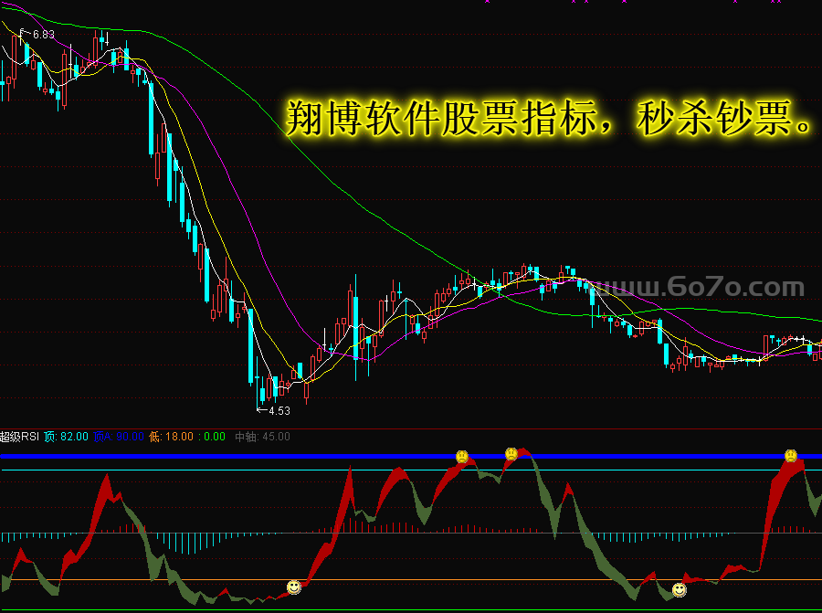822x613 pixels.
Task: Click the 顶: 82.00 parameter label
Action: pyautogui.click(x=66, y=437)
